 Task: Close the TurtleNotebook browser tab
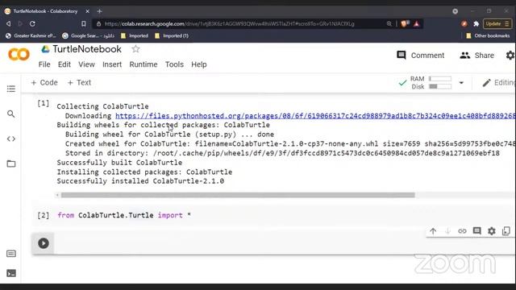(x=88, y=11)
